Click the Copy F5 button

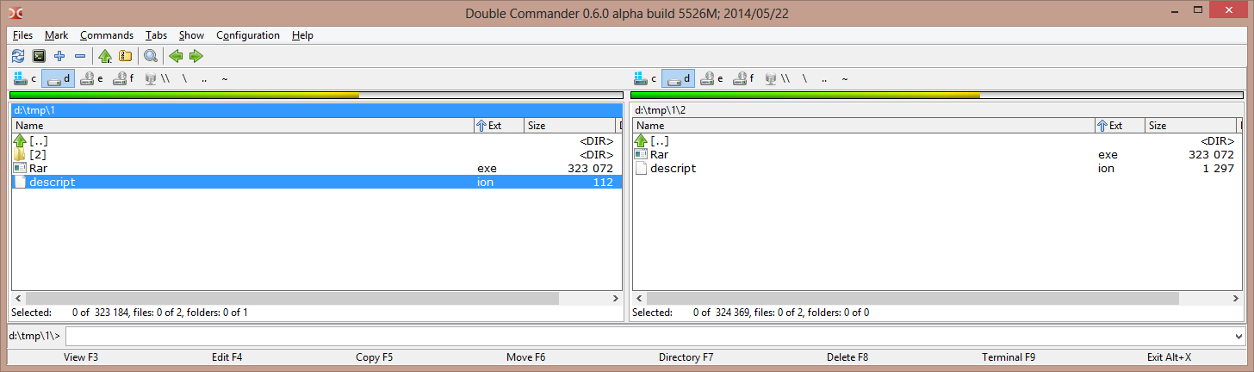[374, 356]
